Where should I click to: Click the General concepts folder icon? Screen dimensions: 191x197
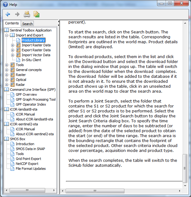[x=12, y=70]
